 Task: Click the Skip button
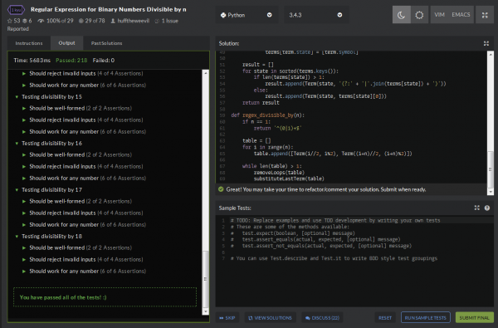pyautogui.click(x=227, y=317)
